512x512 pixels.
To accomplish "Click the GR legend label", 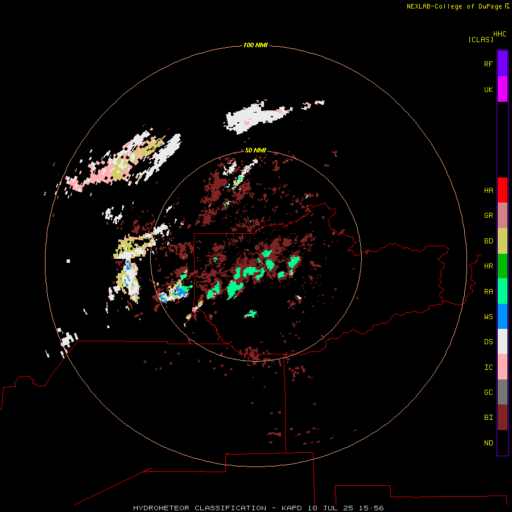I will 488,216.
